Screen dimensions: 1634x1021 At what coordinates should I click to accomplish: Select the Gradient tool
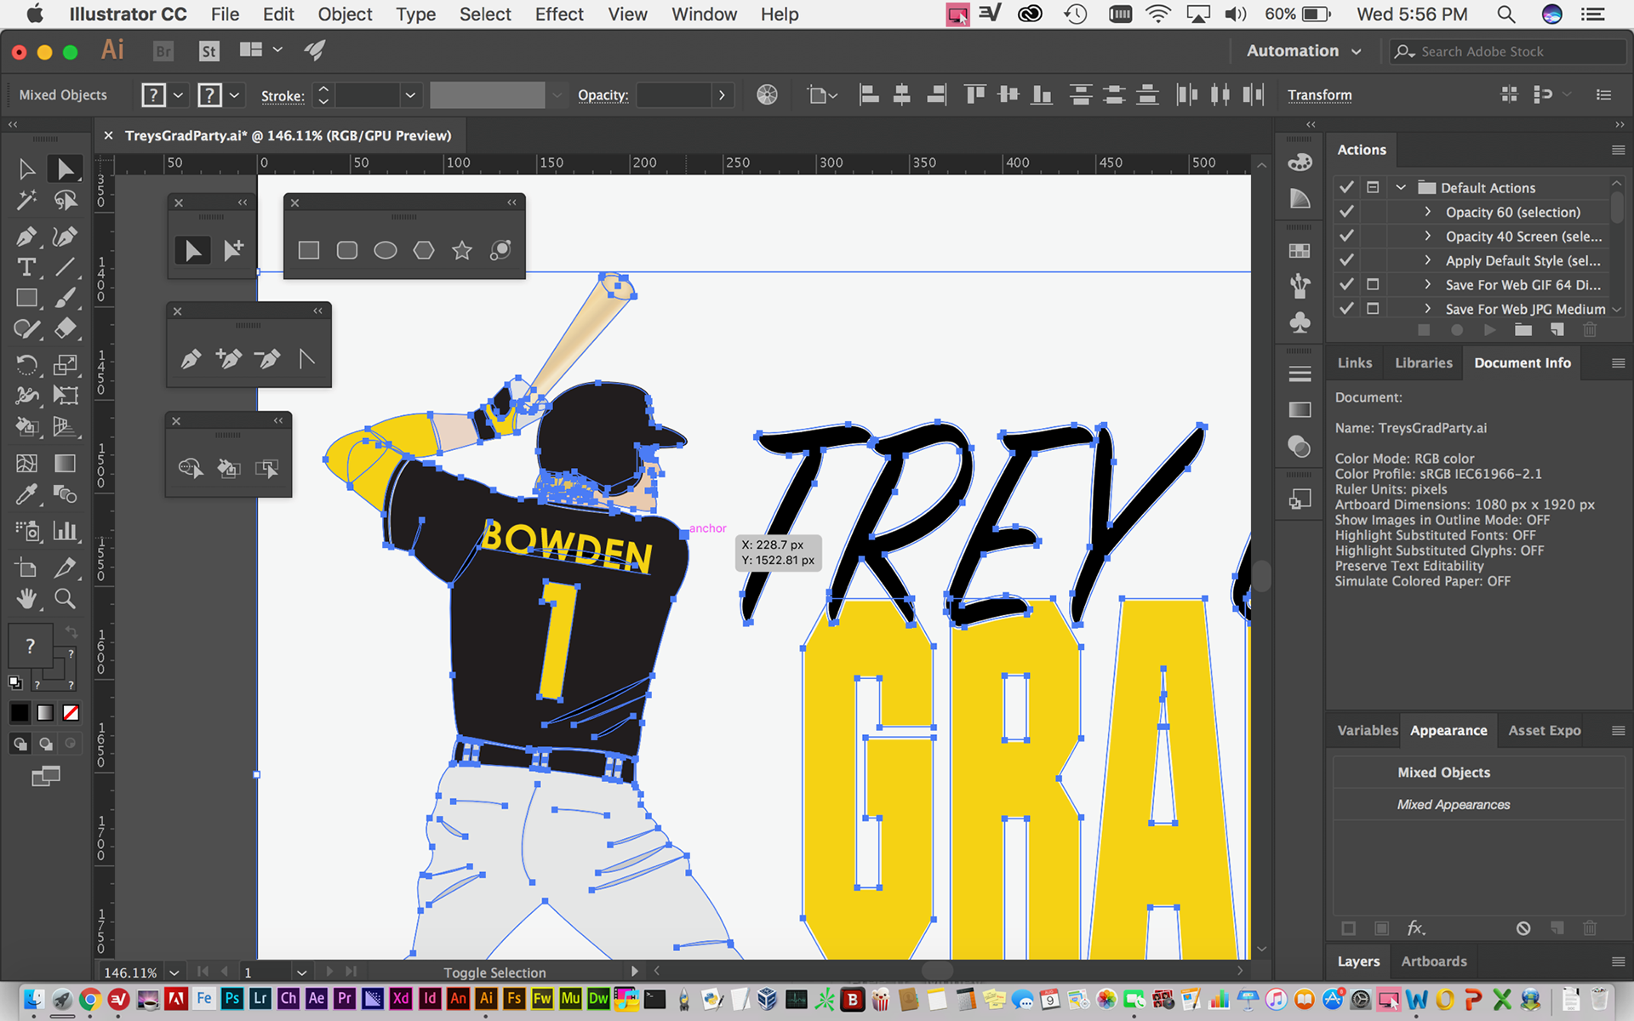point(65,464)
